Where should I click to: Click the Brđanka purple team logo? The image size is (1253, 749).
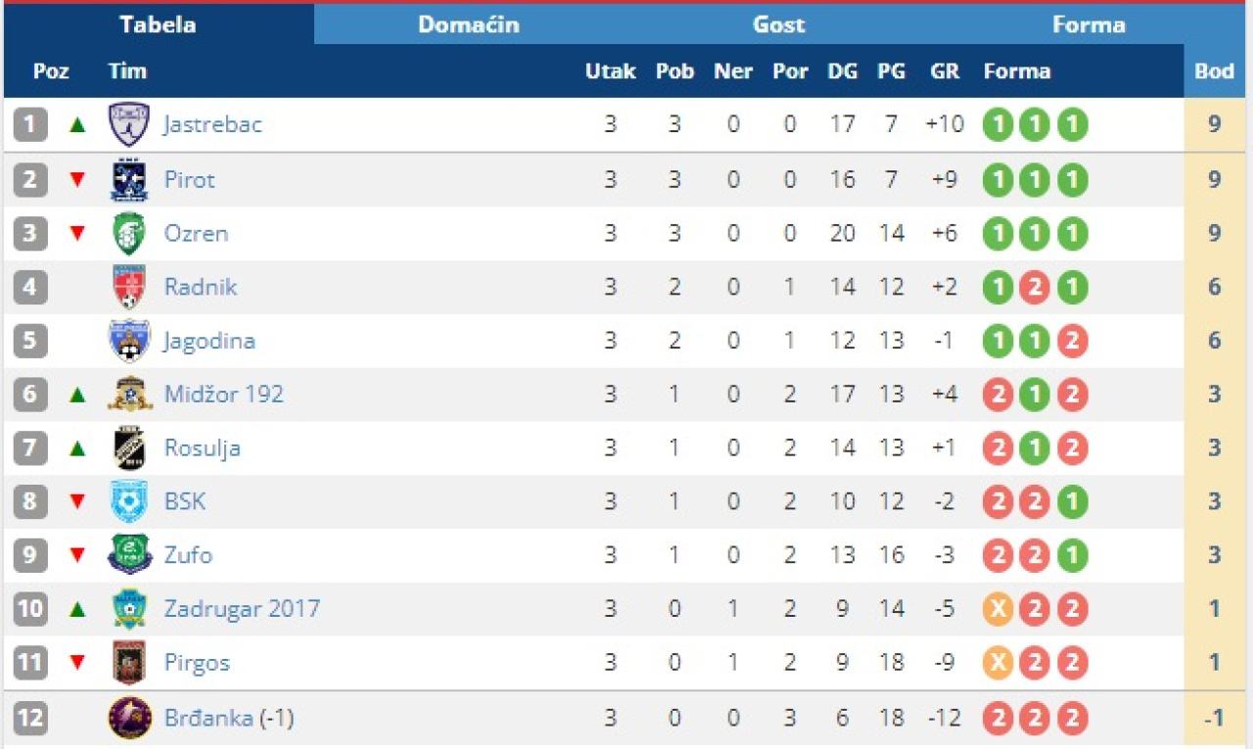[x=128, y=718]
